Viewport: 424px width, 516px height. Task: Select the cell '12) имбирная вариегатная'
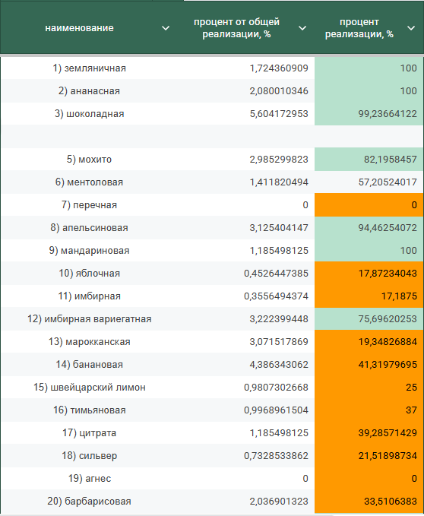point(89,319)
